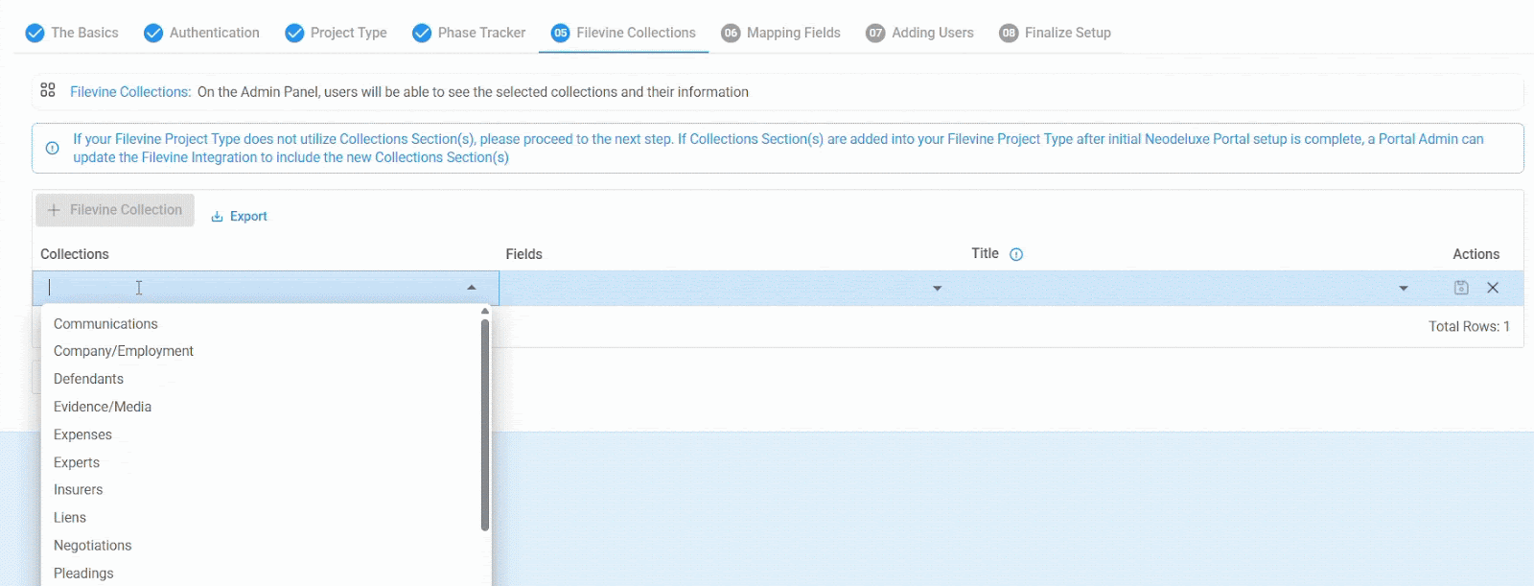The height and width of the screenshot is (586, 1534).
Task: Expand the Title dropdown arrow
Action: click(1404, 288)
